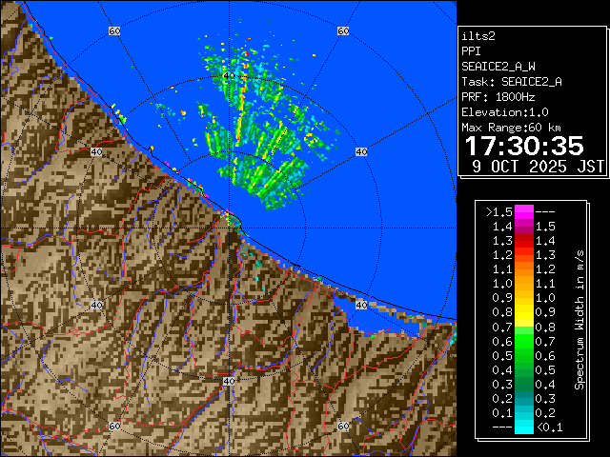Click the purple 1.4–1.5 legend swatch

[x=523, y=226]
